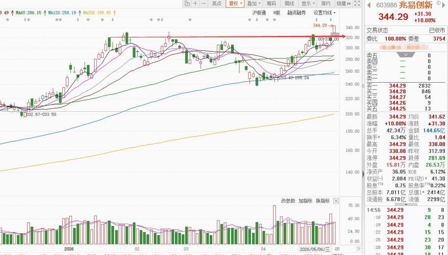Image resolution: width=448 pixels, height=255 pixels.
Task: Zoom out chart with minus icon
Action: click(204, 4)
